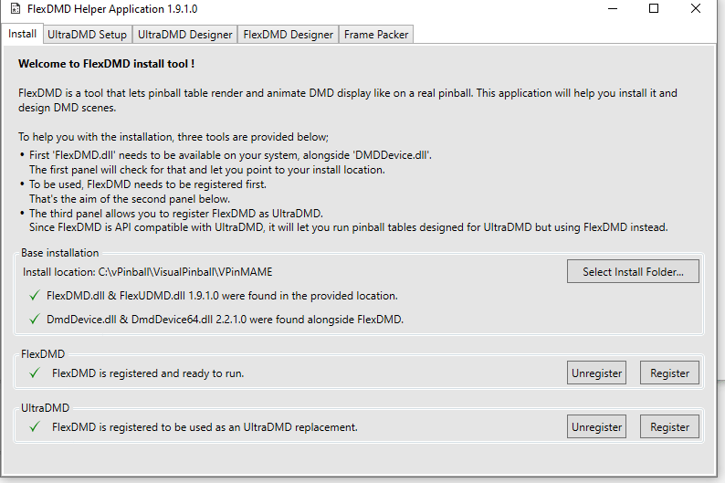725x483 pixels.
Task: Click checkmark next to FlexDMD registered status
Action: click(x=35, y=373)
